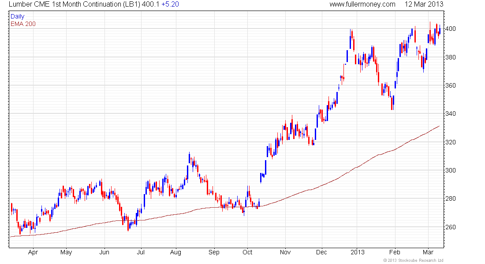Select the May marker on time axis
This screenshot has height=264, width=485.
tap(66, 253)
